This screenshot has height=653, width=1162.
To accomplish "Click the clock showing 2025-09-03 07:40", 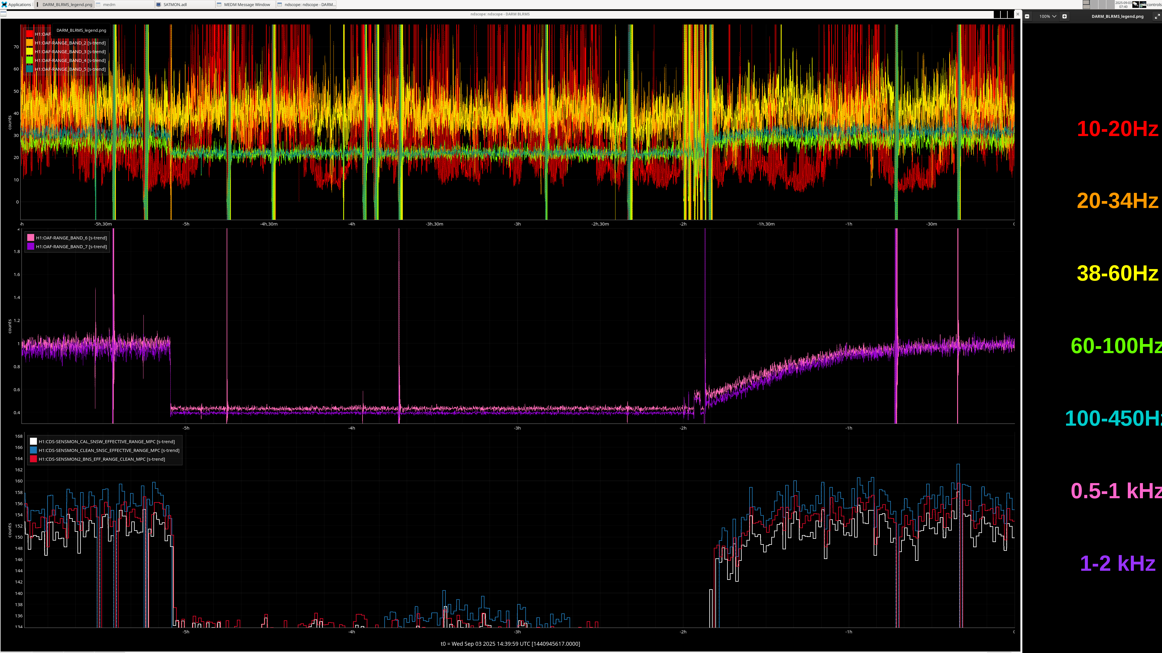I will (1123, 5).
